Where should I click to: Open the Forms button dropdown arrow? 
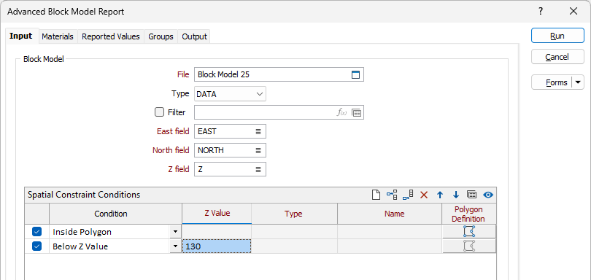(578, 82)
